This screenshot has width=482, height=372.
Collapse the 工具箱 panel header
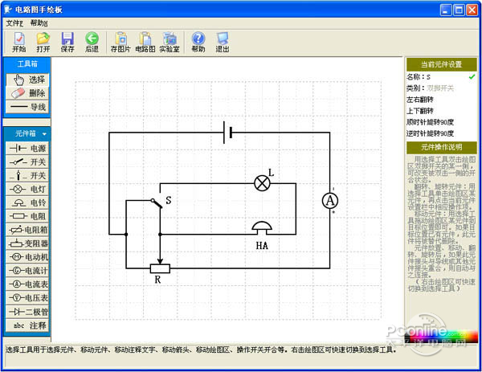(x=28, y=63)
